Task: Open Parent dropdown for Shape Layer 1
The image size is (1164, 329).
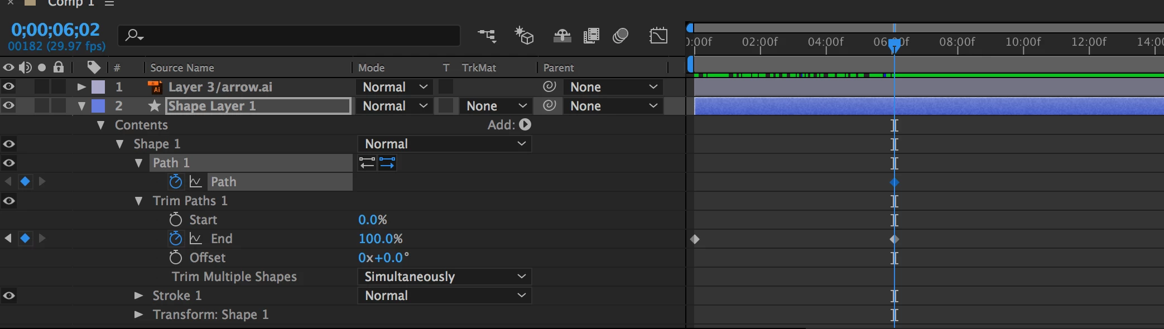Action: point(613,105)
